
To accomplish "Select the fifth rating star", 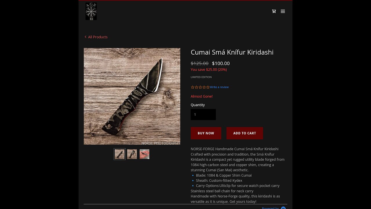I will (208, 87).
